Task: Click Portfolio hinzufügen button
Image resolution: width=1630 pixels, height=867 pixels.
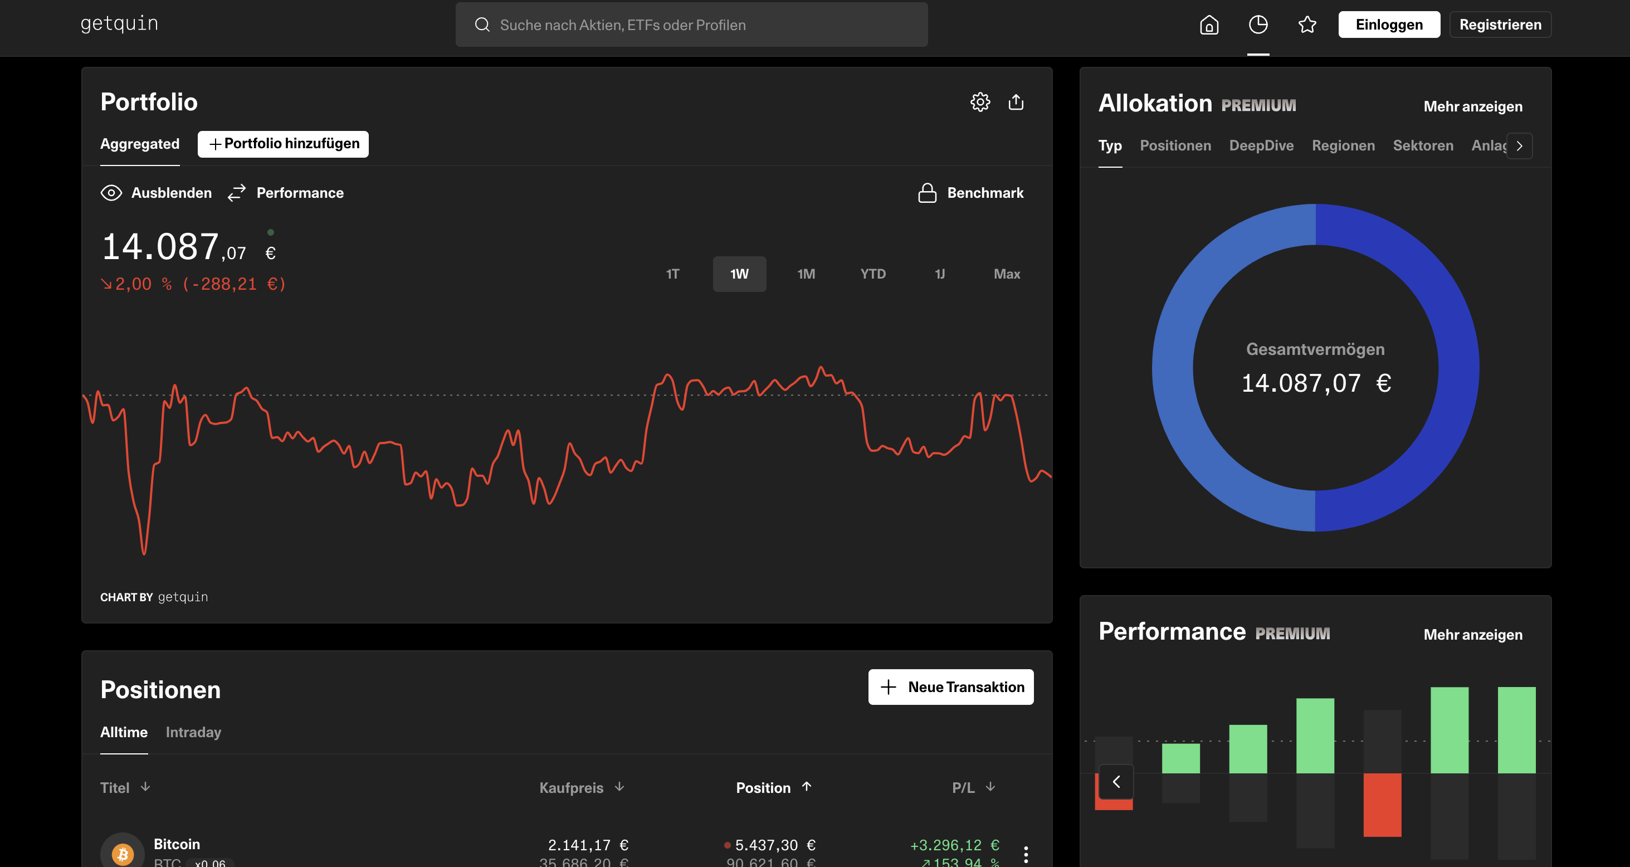Action: tap(283, 144)
